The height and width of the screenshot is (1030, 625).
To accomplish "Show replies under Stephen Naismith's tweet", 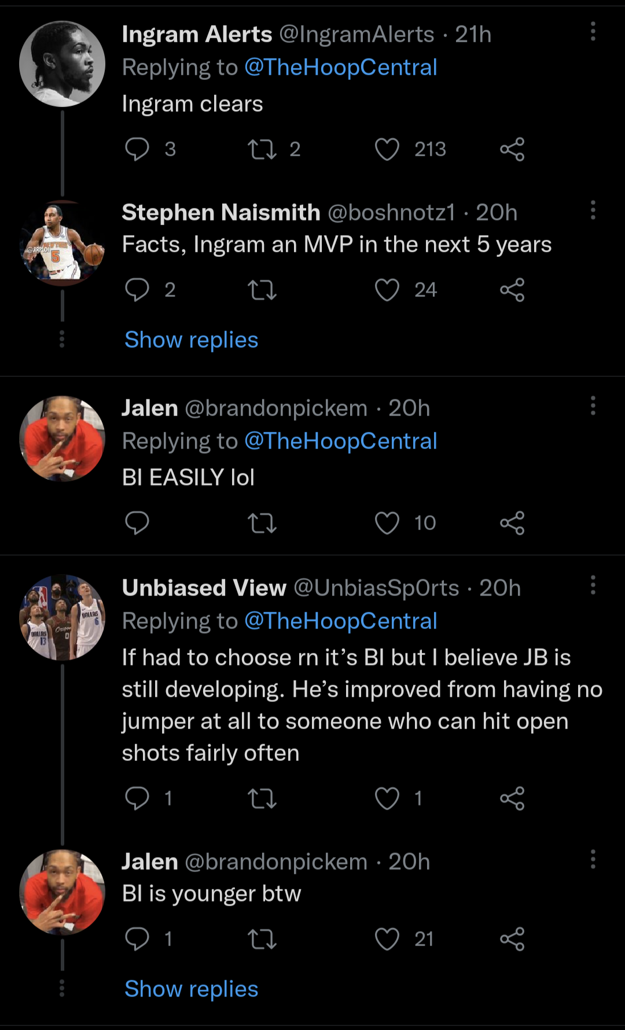I will click(x=191, y=340).
